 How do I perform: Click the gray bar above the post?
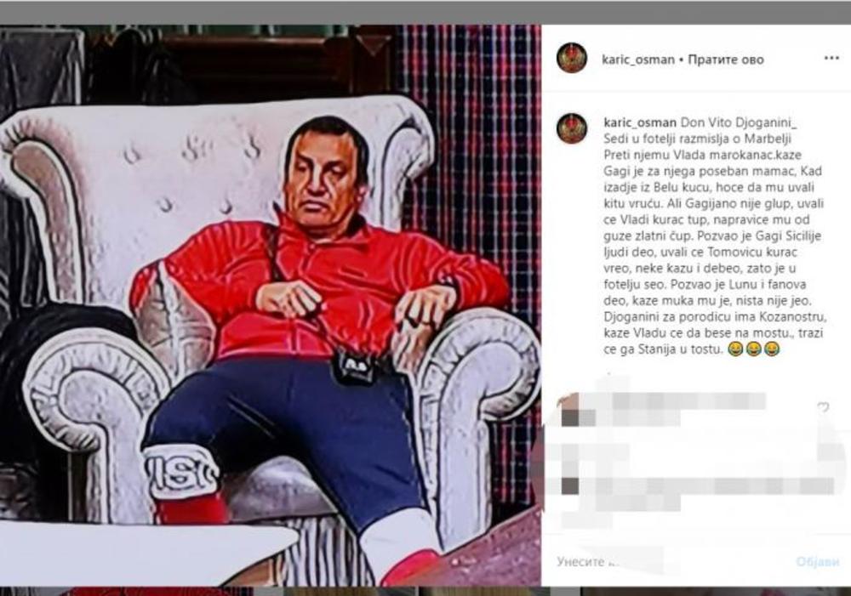pyautogui.click(x=425, y=12)
